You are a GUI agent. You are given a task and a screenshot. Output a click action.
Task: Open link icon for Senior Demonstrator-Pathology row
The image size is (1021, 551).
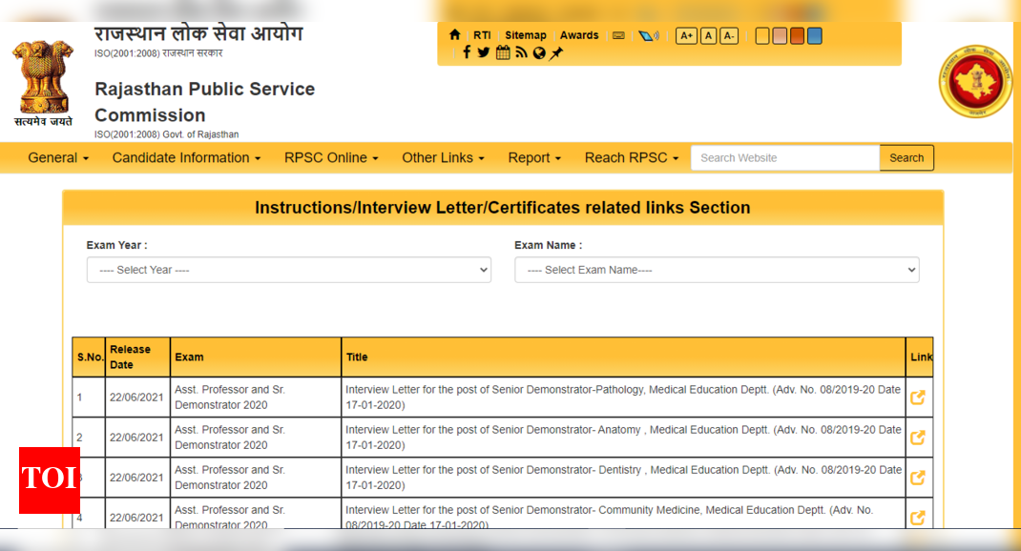(x=917, y=398)
